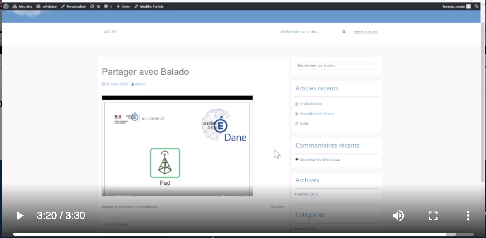Image resolution: width=486 pixels, height=238 pixels.
Task: Open the Mutualisation Envole article link
Action: (317, 114)
